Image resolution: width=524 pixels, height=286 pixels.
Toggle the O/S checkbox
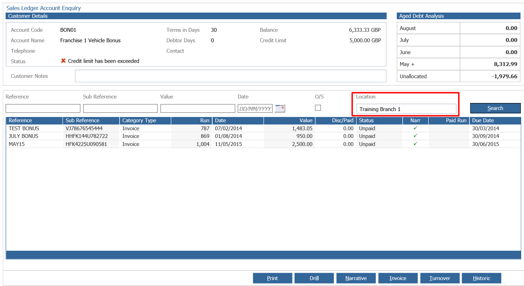pyautogui.click(x=318, y=108)
